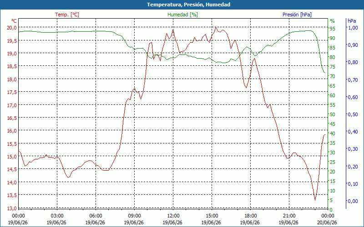Screen dimensions: 364x227
Task: Click the '18,0' temperature axis value
Action: tap(12, 79)
